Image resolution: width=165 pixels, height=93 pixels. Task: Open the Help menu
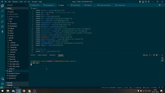[x=40, y=2]
